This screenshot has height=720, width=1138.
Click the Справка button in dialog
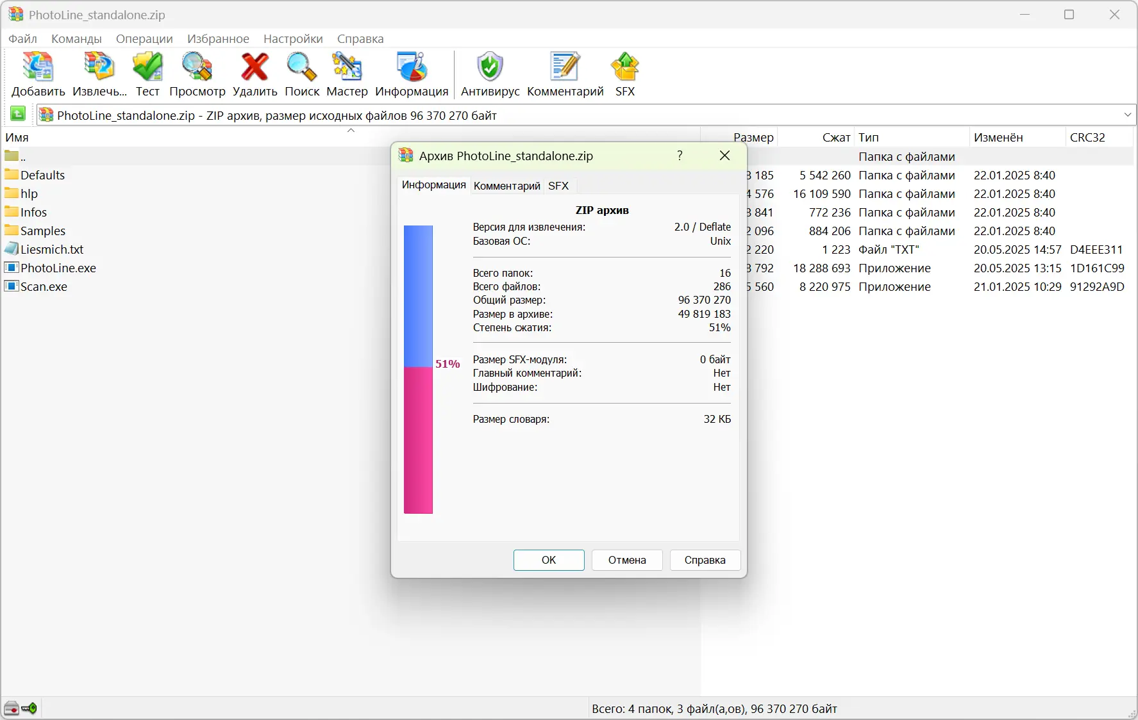(x=705, y=560)
